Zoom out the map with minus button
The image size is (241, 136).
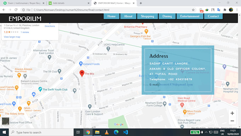232,121
